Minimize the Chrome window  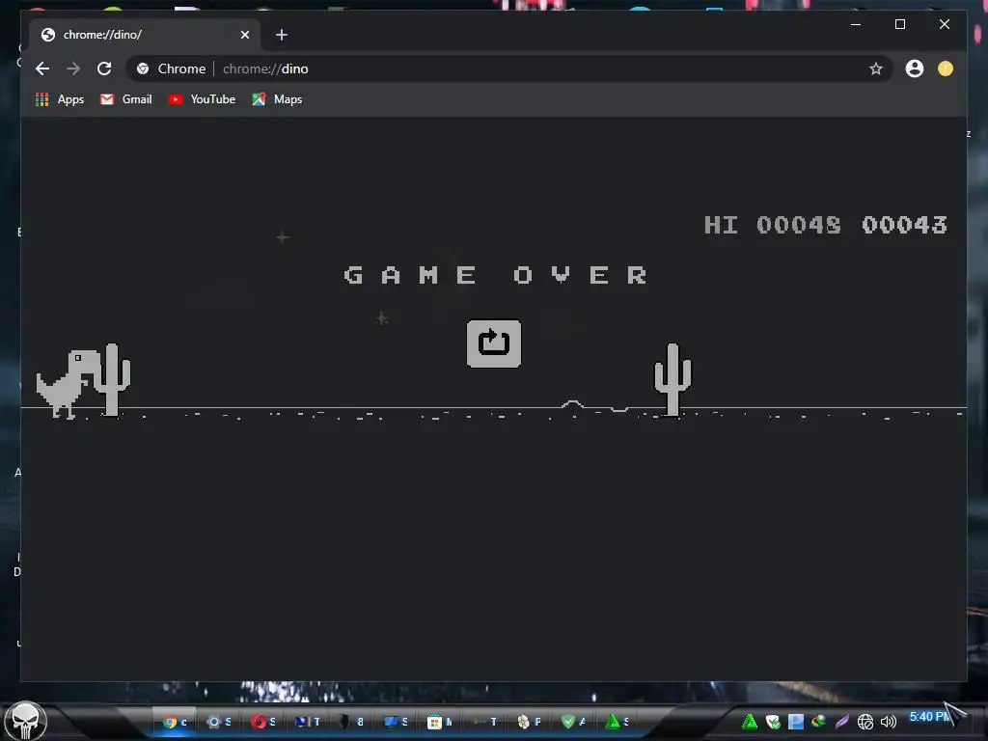coord(856,24)
